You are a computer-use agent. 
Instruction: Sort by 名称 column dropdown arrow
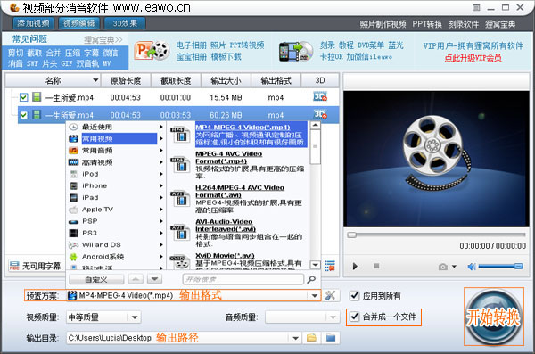tap(95, 80)
